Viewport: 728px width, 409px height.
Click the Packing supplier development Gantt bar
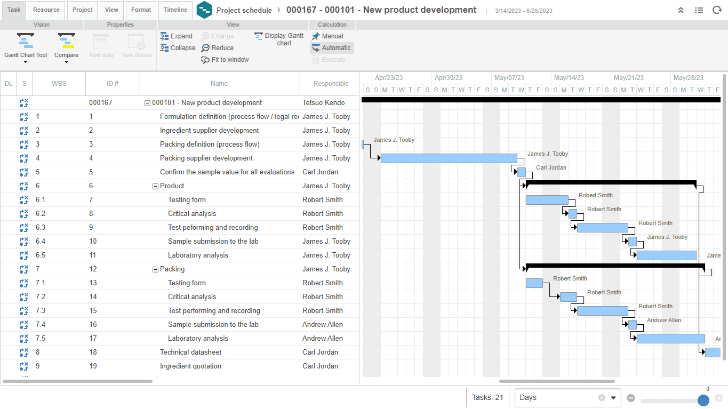[x=449, y=158]
